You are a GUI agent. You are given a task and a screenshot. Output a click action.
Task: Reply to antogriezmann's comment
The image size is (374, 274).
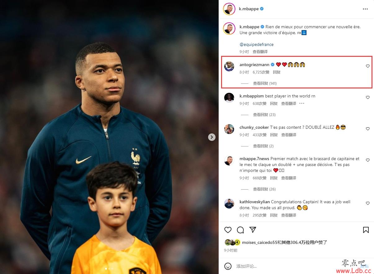pos(277,72)
